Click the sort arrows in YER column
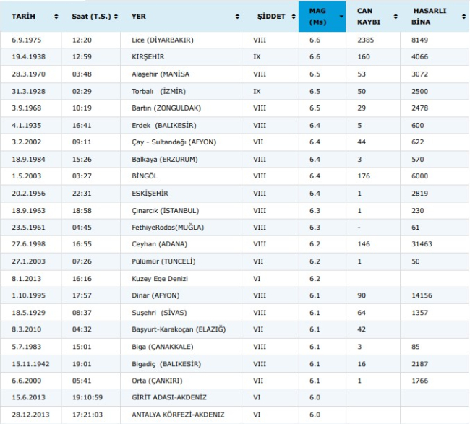The height and width of the screenshot is (424, 470). tap(236, 16)
